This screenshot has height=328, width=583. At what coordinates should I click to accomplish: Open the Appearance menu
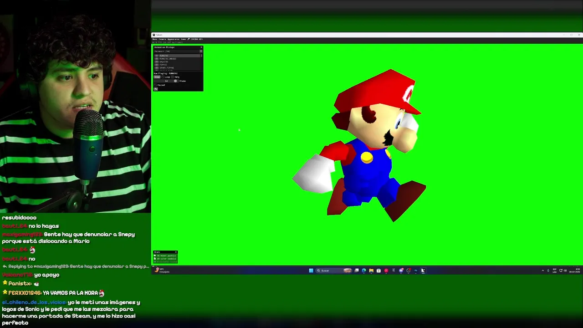coord(174,39)
